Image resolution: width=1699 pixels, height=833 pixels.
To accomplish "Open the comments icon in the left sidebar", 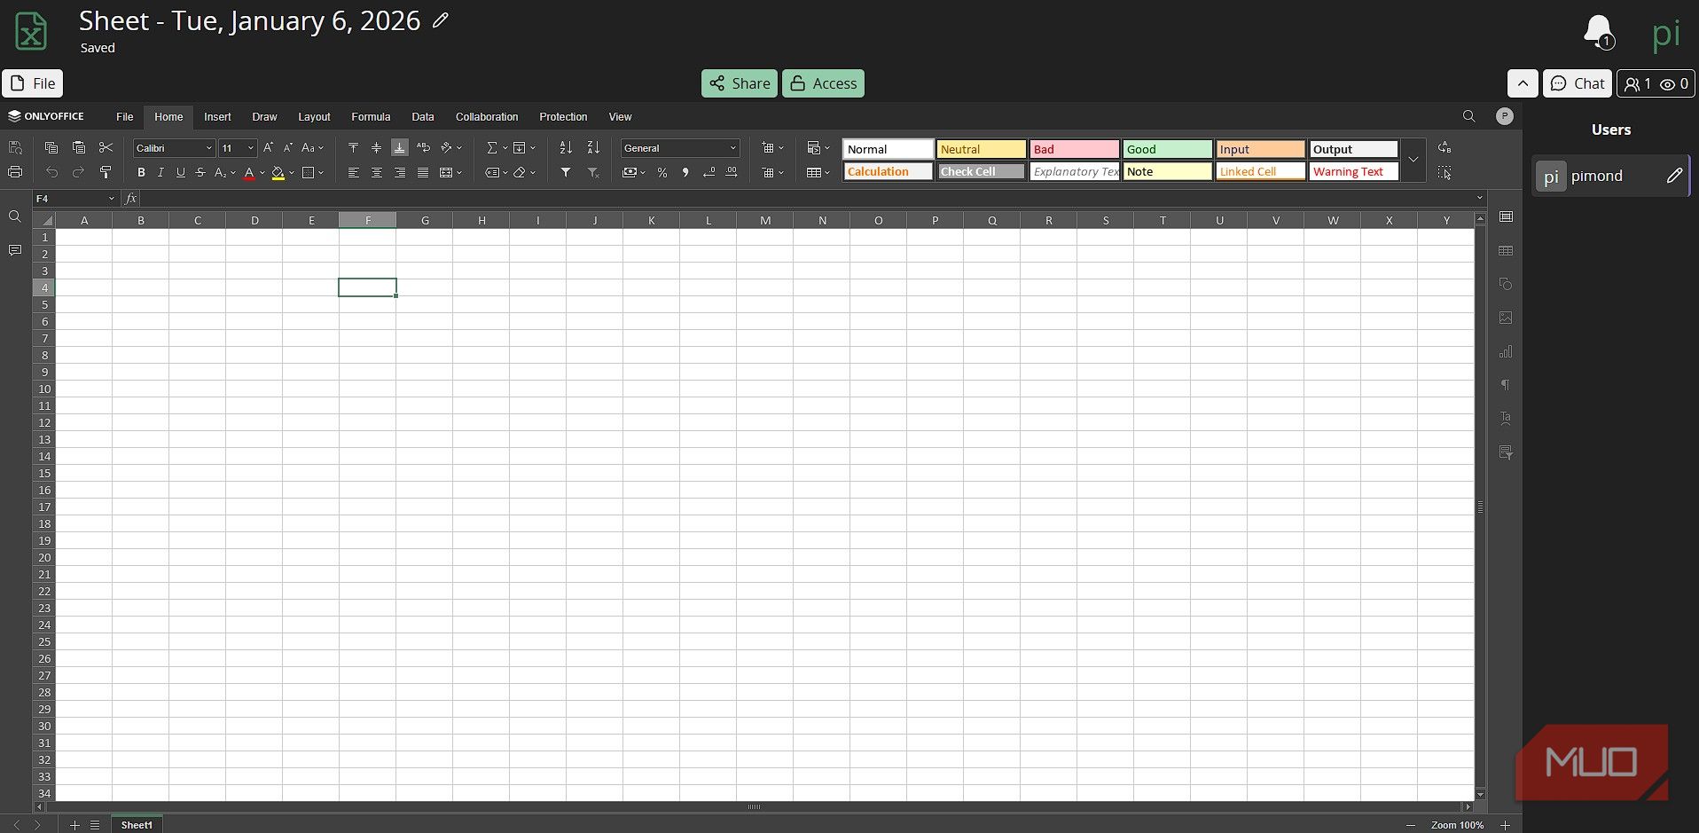I will [15, 251].
